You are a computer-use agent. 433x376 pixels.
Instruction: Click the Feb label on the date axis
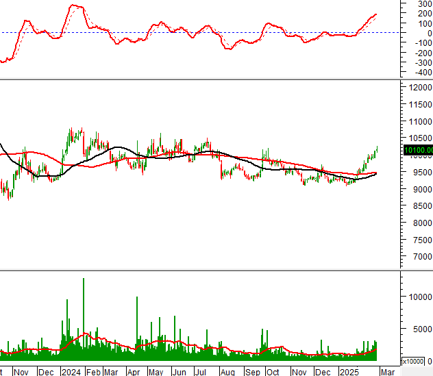(x=92, y=371)
